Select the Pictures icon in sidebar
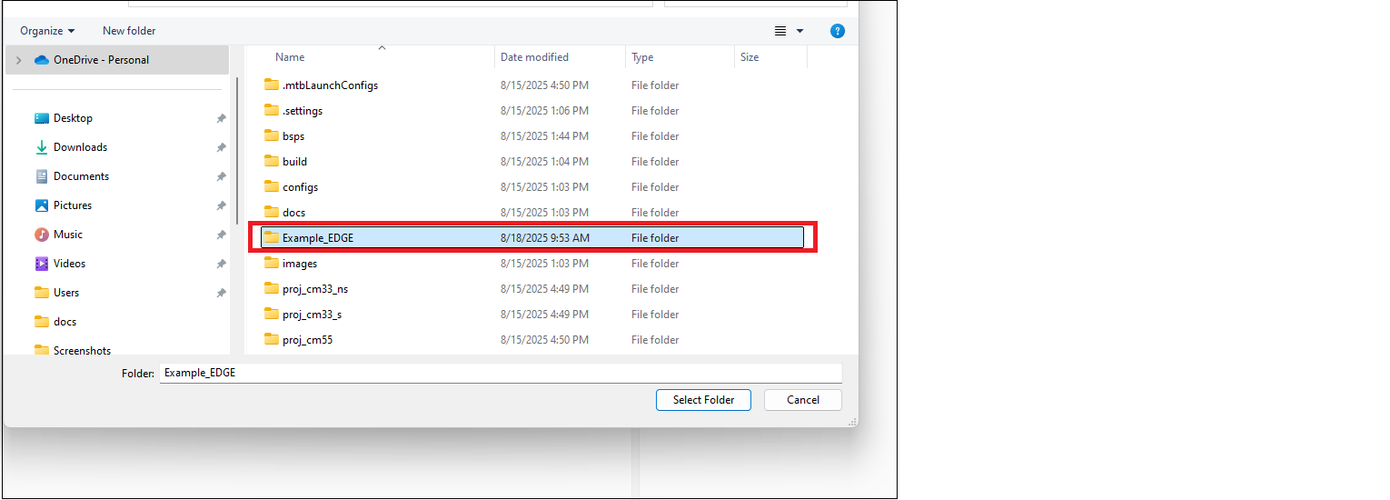Viewport: 1390px width, 500px height. pyautogui.click(x=41, y=205)
